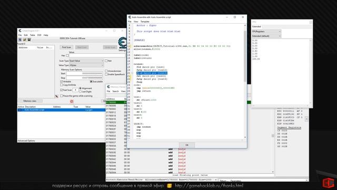Open the Extended (default) dropdown
The width and height of the screenshot is (337, 190).
[266, 36]
